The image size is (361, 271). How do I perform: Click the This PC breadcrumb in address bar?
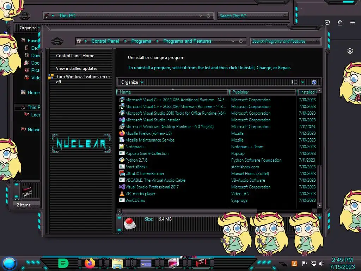point(67,16)
